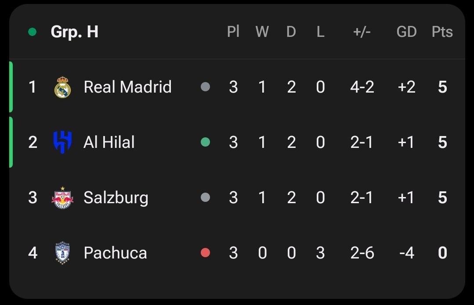Click the green dot beside Grp. H

[33, 32]
